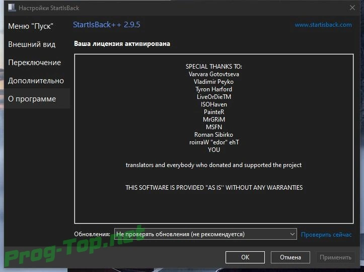Image resolution: width=364 pixels, height=272 pixels.
Task: Click the Обновления: label
Action: (92, 234)
